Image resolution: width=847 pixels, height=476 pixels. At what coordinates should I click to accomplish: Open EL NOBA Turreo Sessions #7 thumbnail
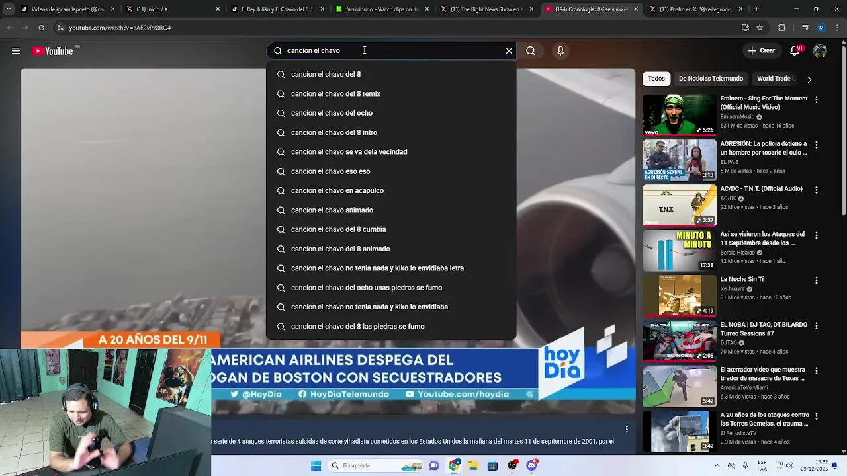[x=680, y=341]
